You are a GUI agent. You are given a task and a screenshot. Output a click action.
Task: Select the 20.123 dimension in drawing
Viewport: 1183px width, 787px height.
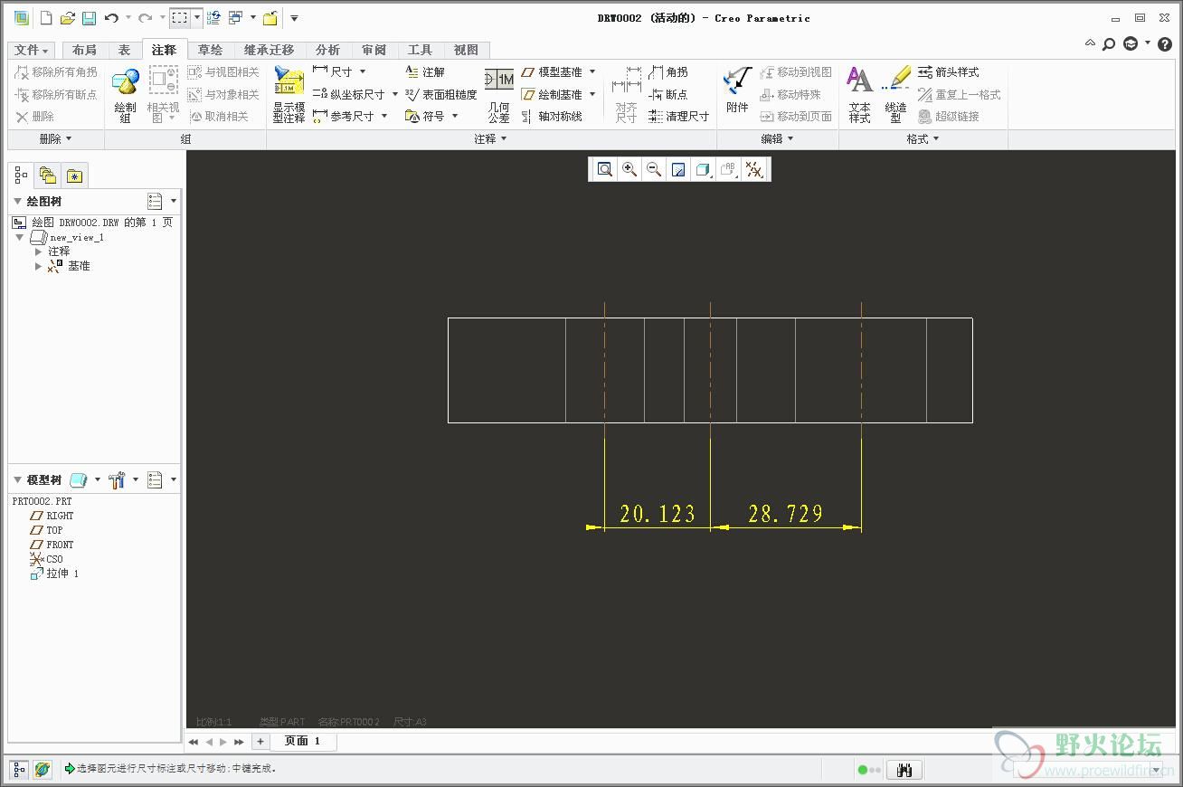click(658, 514)
